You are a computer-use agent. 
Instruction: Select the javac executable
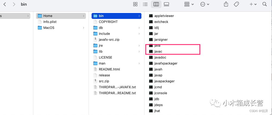(x=156, y=52)
